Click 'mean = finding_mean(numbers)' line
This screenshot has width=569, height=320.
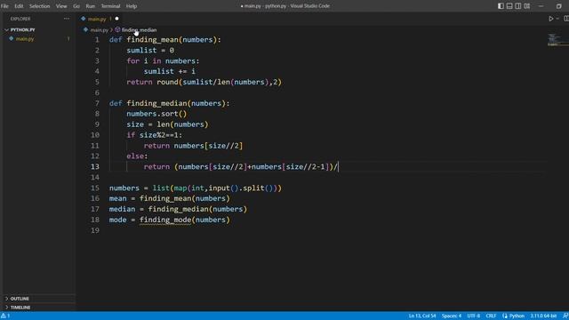(x=170, y=198)
